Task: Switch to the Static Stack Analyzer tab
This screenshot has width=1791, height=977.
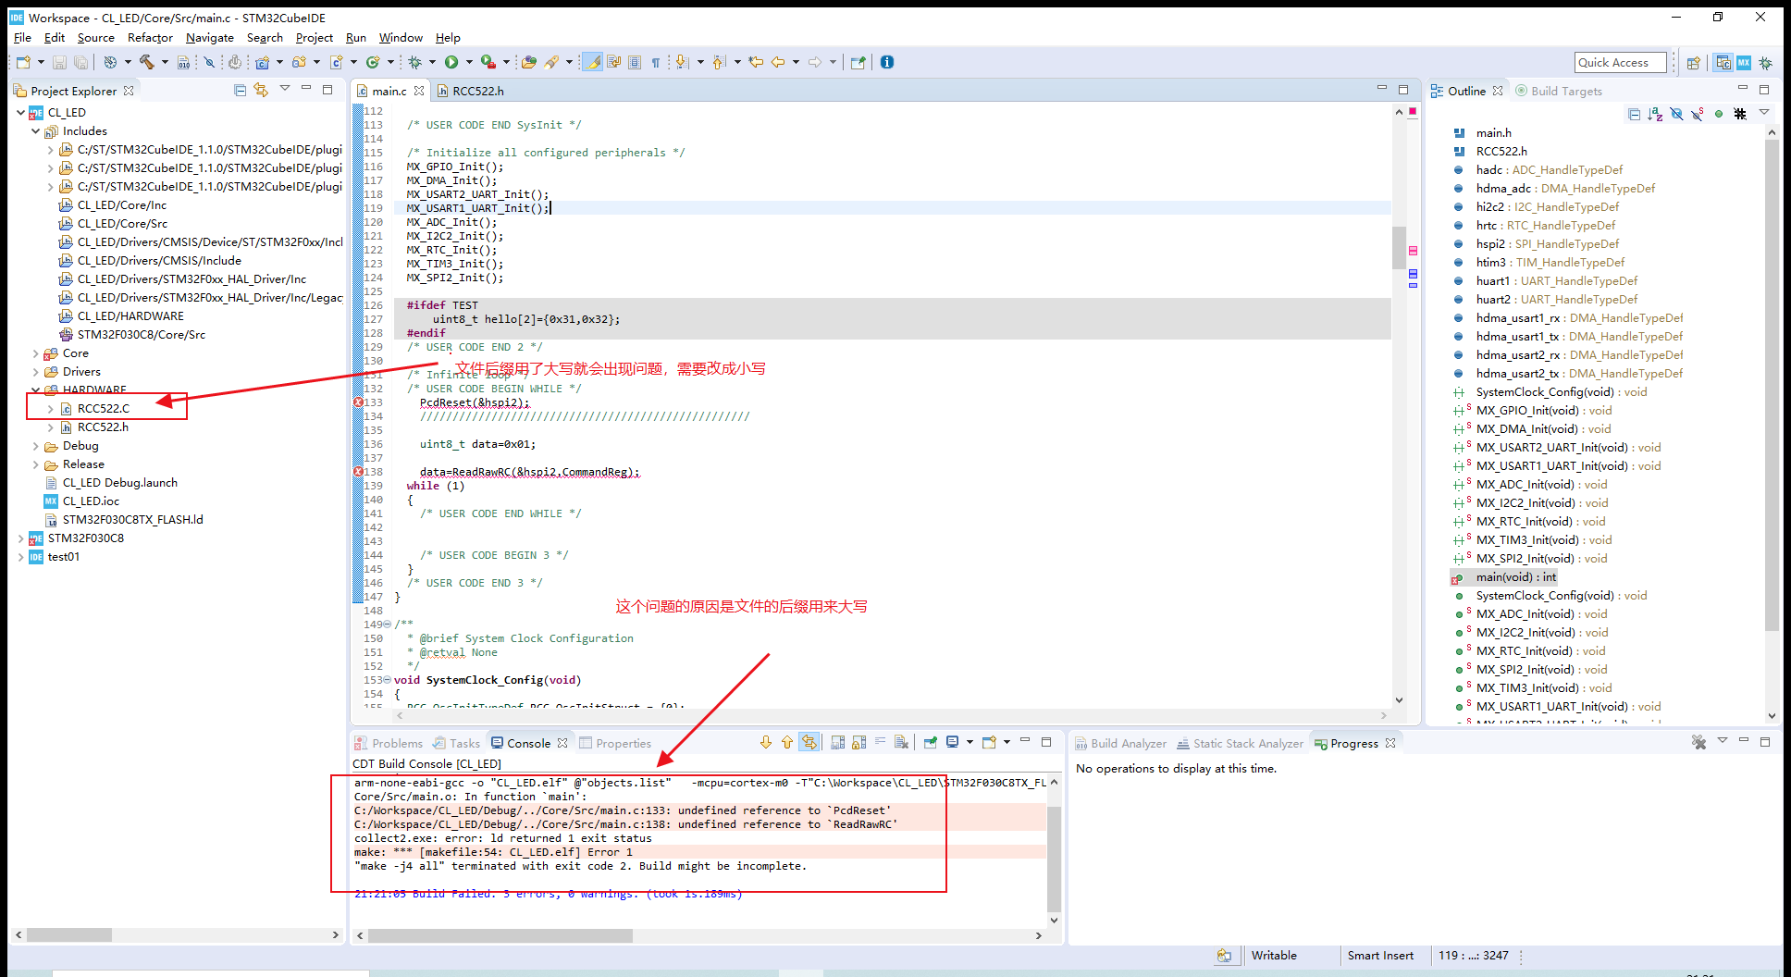Action: tap(1240, 743)
